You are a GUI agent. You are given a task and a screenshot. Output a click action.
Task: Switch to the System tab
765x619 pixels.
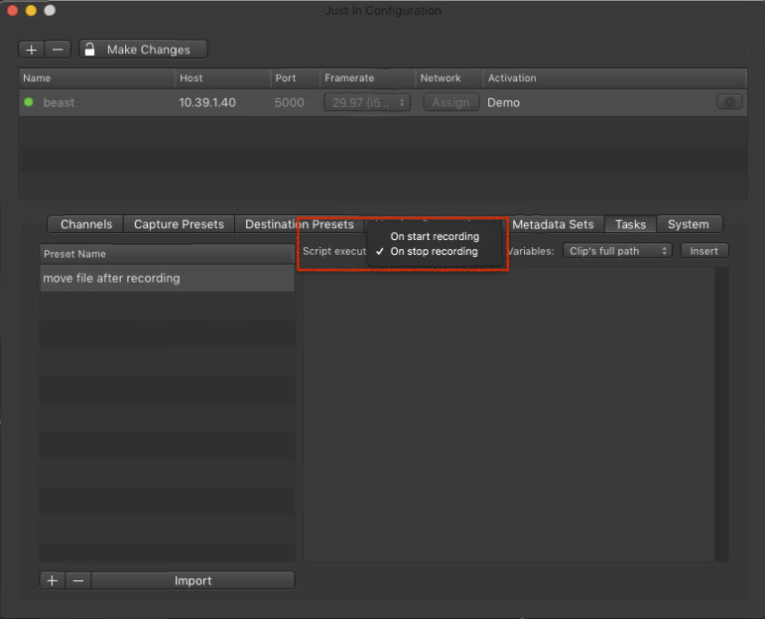point(688,224)
